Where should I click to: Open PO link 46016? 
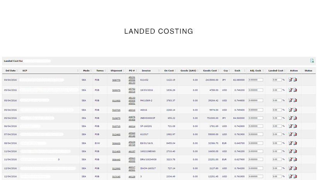click(132, 110)
